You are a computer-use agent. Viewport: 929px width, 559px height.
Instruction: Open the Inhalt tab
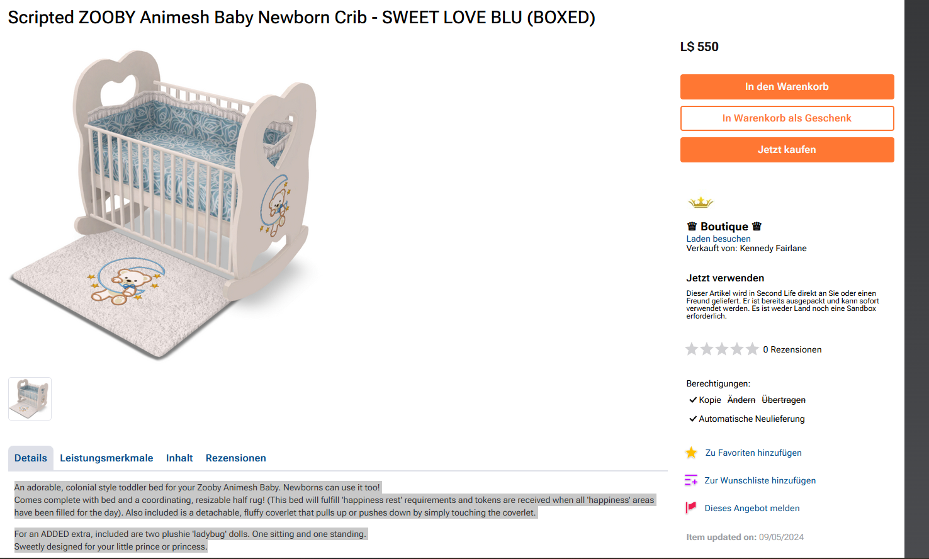click(x=179, y=458)
